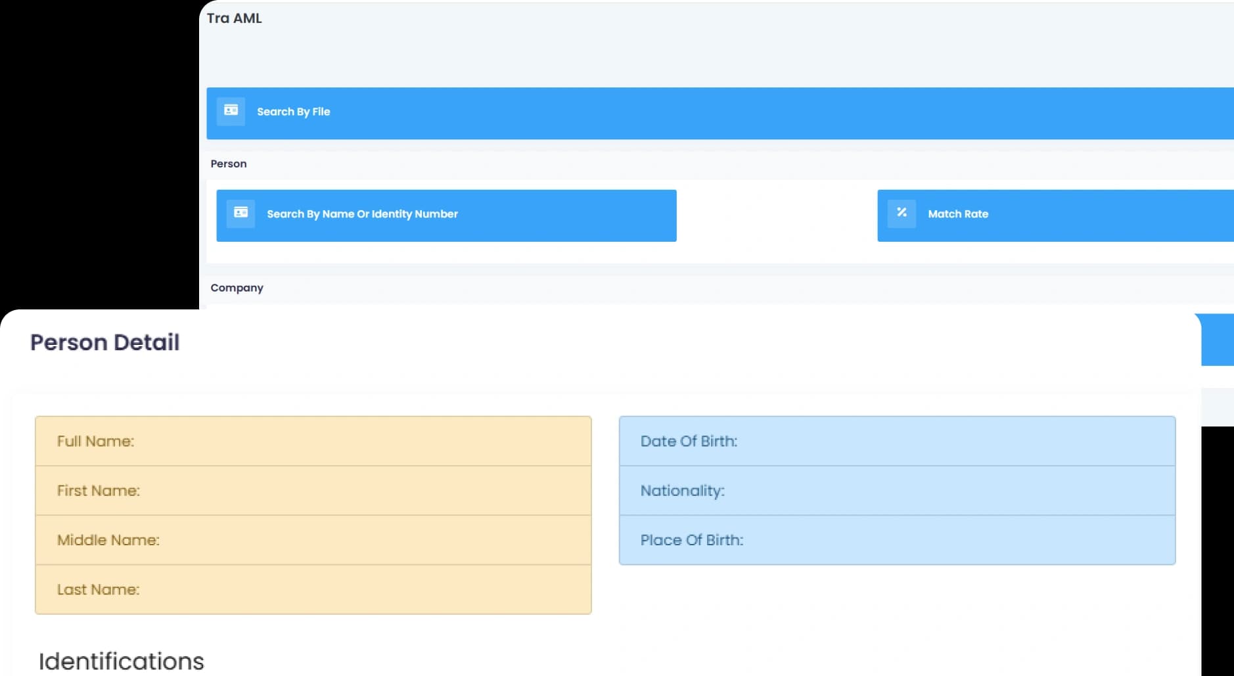The height and width of the screenshot is (676, 1234).
Task: Click the card icon in Search By File
Action: tap(231, 111)
